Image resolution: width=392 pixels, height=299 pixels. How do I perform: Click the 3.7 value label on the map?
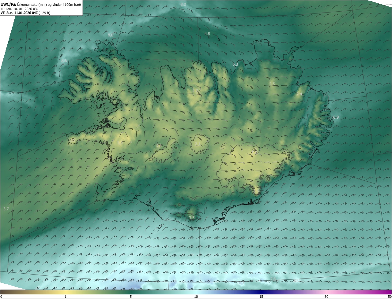point(6,209)
